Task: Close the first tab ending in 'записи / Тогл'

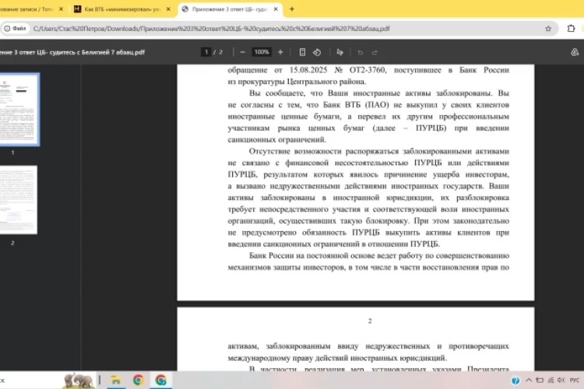Action: point(61,9)
